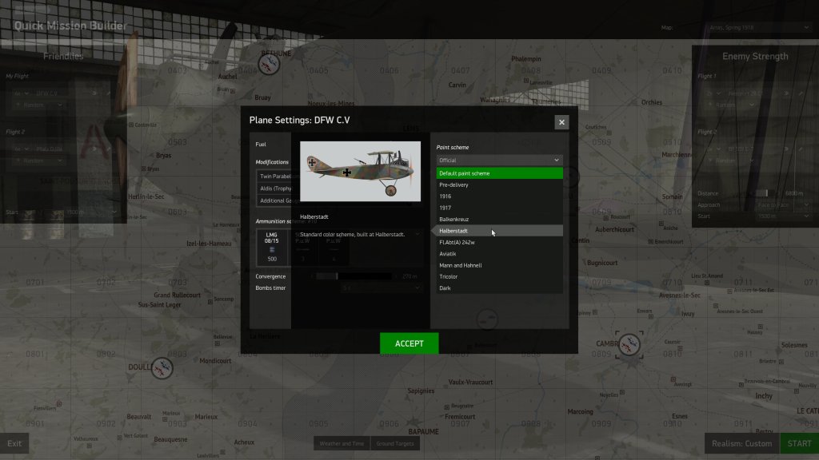Choose the Dark paint scheme
The image size is (819, 460).
(499, 287)
